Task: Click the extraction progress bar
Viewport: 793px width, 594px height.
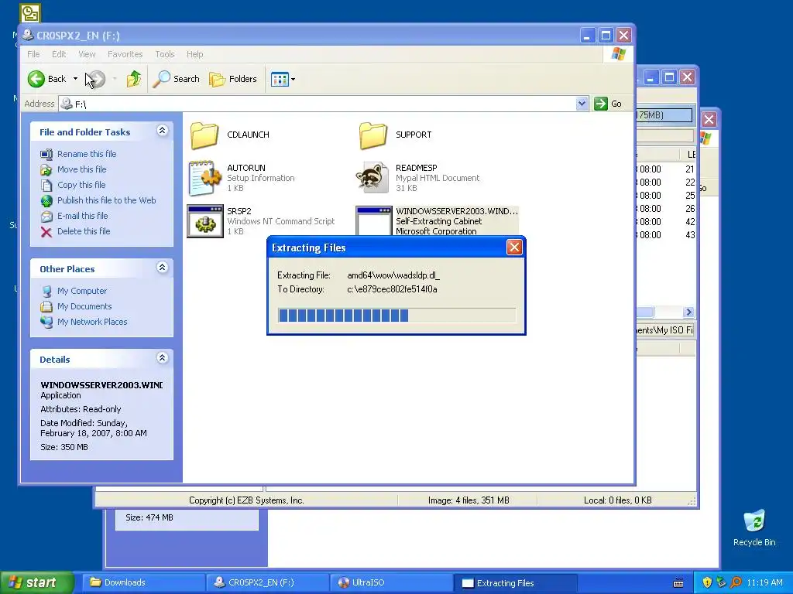Action: [x=396, y=316]
